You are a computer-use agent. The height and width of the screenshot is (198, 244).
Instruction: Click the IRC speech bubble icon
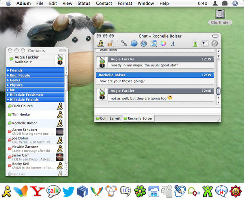pos(126,191)
